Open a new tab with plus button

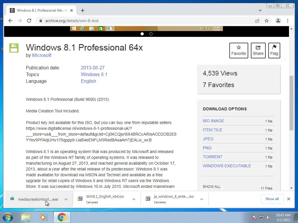[x=82, y=10]
